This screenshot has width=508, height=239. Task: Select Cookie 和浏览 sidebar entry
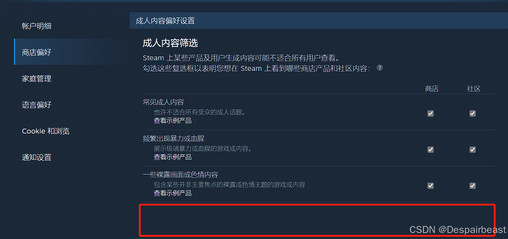coord(46,131)
